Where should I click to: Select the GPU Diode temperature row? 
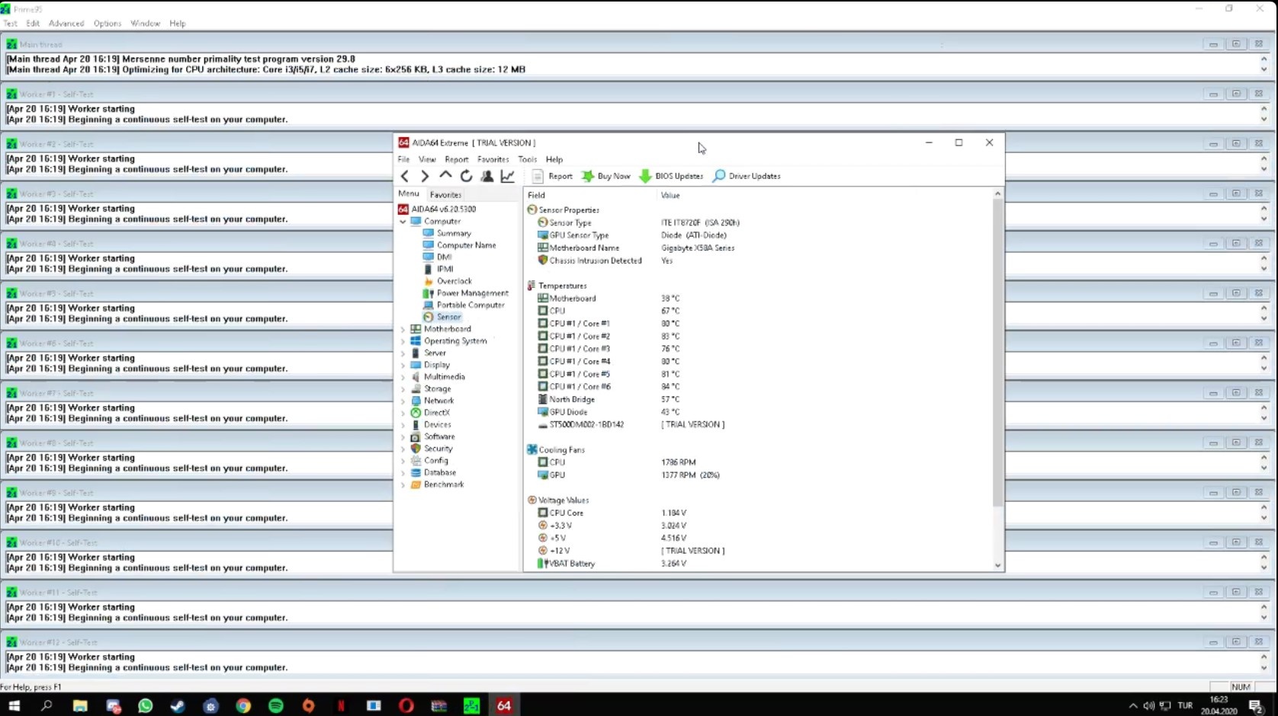[x=758, y=412]
